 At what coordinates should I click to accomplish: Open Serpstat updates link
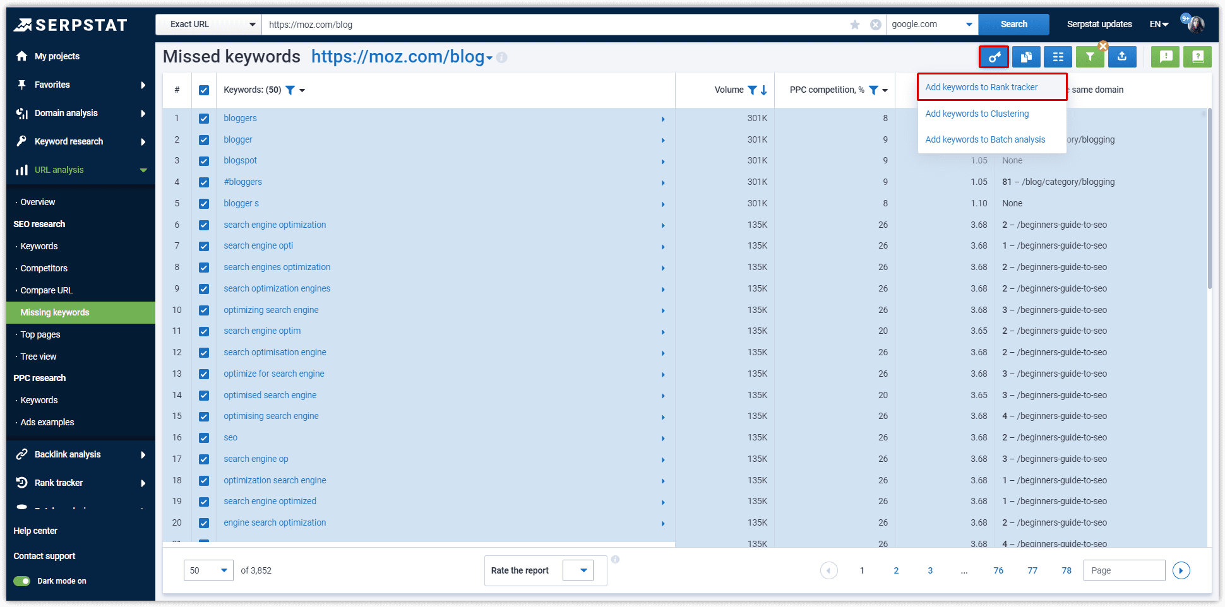[x=1099, y=25]
